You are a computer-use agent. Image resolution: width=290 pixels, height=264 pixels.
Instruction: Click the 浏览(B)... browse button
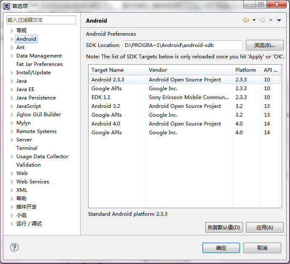(x=264, y=45)
